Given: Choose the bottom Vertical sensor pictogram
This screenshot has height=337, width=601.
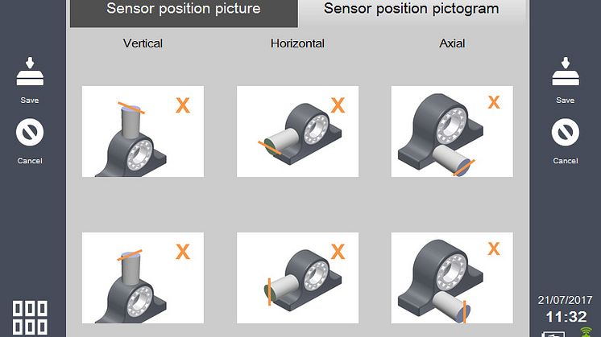Looking at the screenshot, I should point(143,277).
